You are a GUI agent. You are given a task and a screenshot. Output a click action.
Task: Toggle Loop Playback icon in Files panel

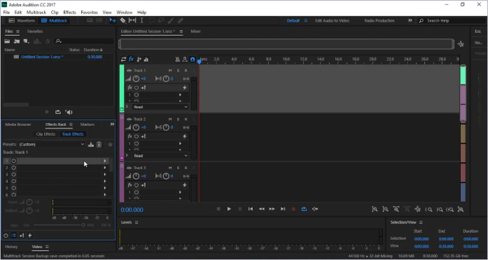pos(58,112)
